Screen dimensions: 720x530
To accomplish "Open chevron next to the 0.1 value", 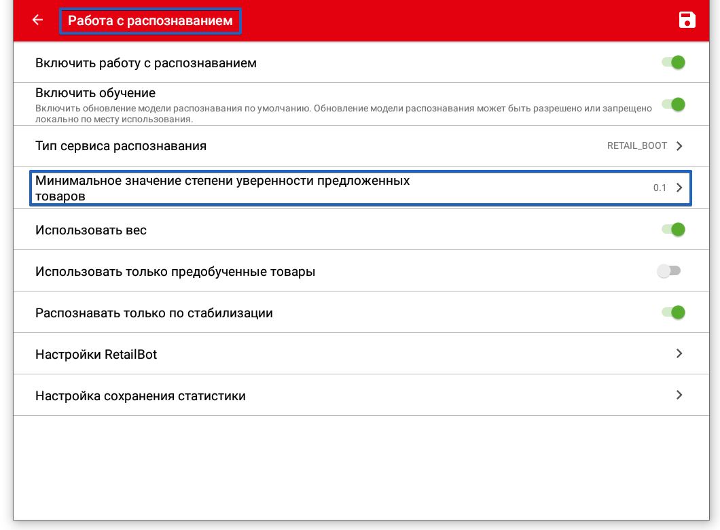I will click(679, 188).
